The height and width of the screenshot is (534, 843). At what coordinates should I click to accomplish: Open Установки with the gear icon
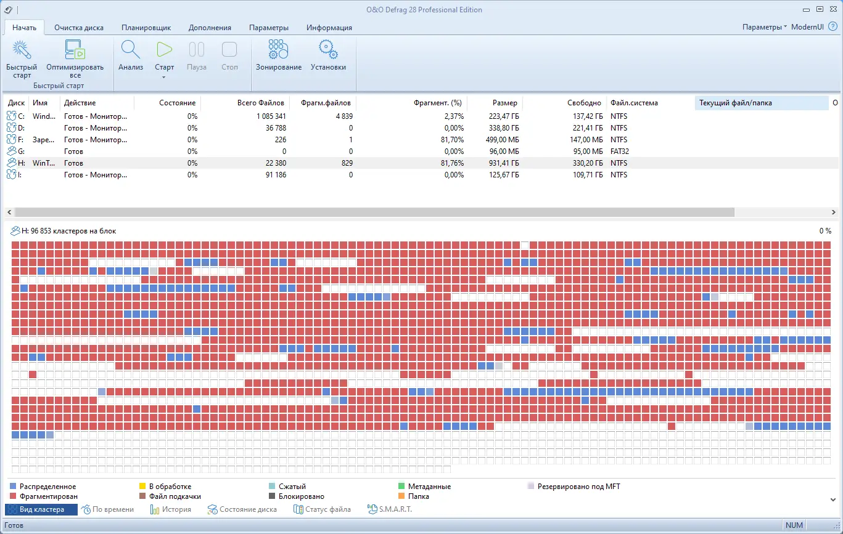click(327, 49)
